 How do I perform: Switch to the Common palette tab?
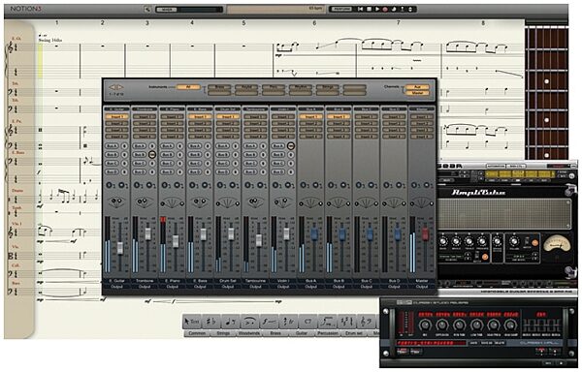coord(197,333)
